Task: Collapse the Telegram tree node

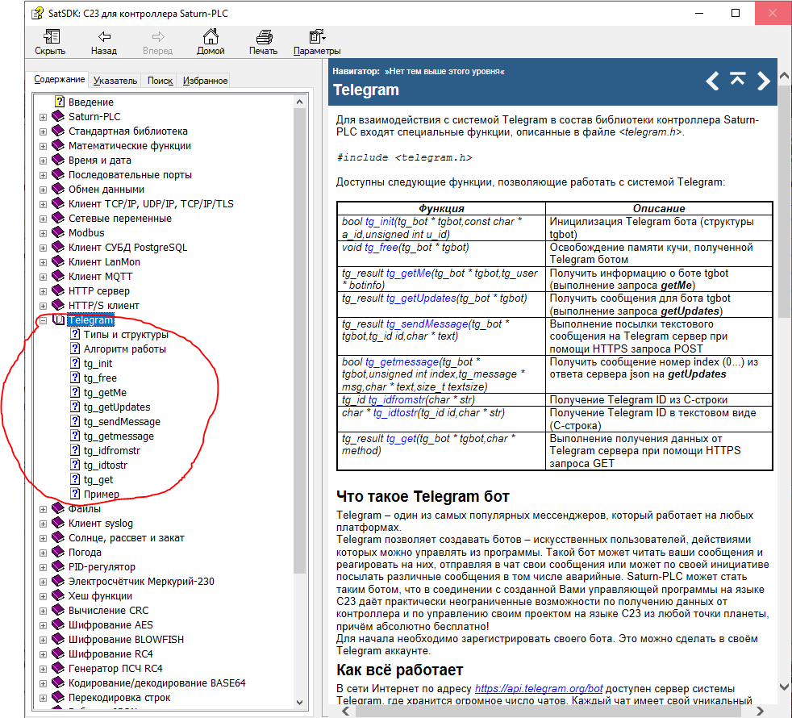Action: tap(43, 320)
